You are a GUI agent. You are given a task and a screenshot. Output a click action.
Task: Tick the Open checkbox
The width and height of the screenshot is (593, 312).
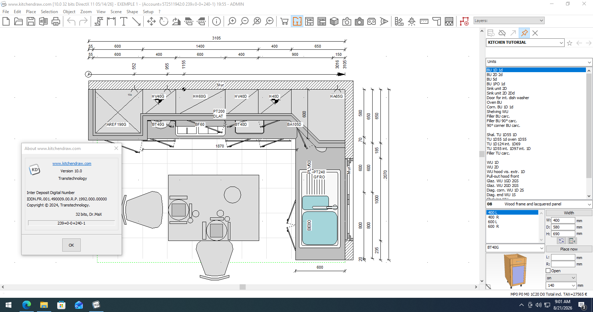(548, 271)
